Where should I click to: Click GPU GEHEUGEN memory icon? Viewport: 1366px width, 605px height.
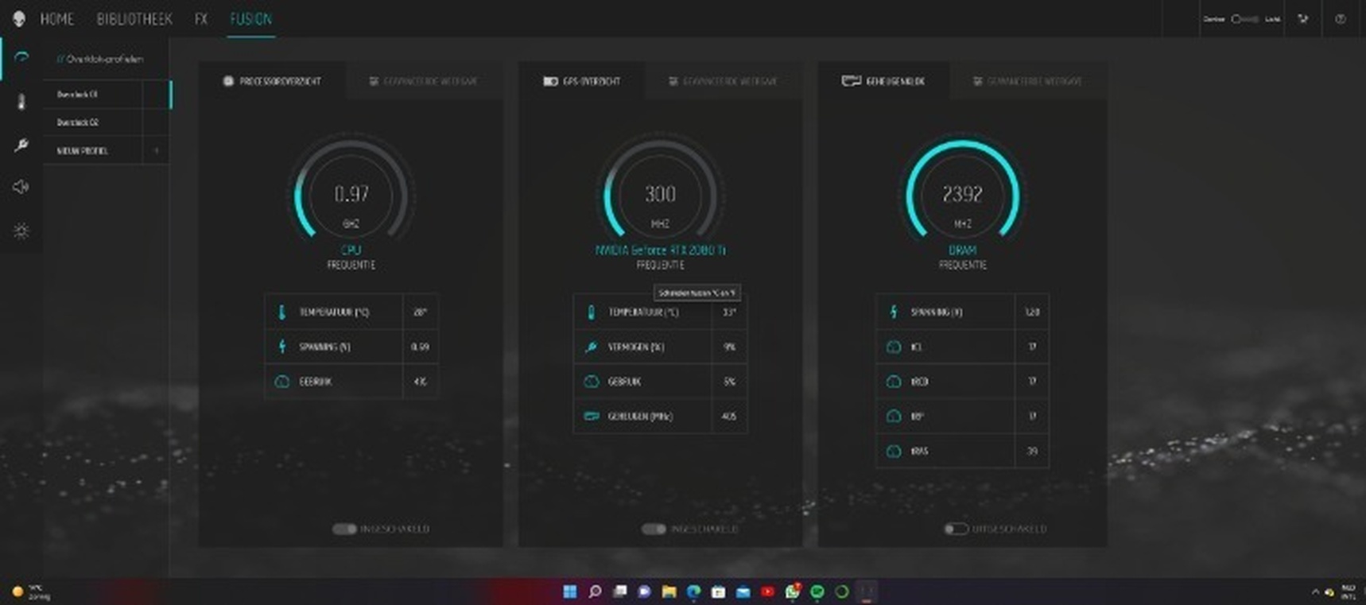click(591, 416)
